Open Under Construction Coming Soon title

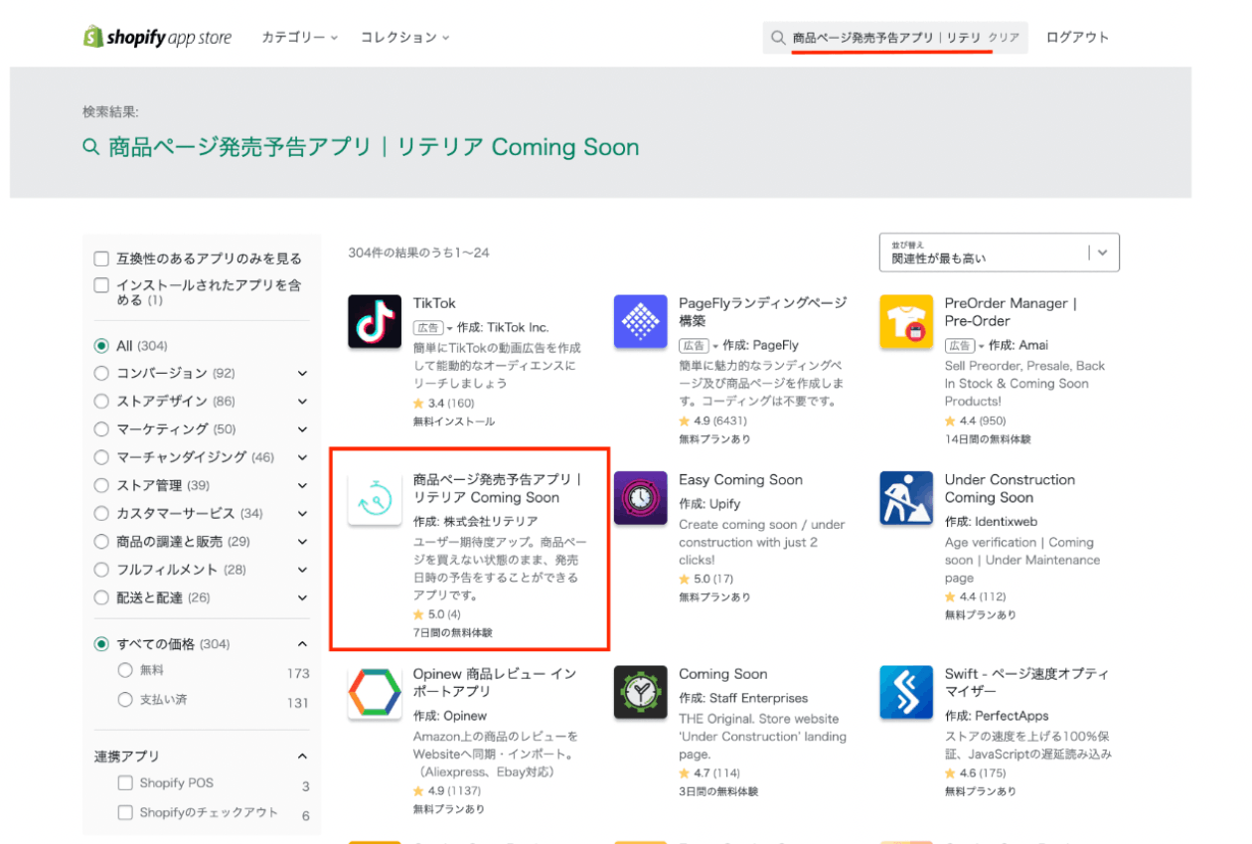tap(1010, 489)
